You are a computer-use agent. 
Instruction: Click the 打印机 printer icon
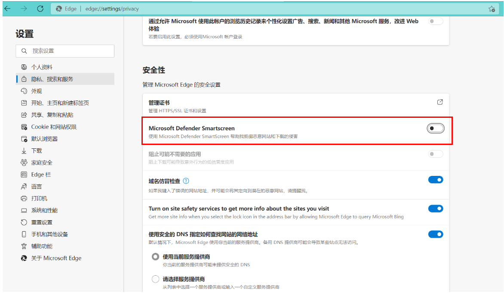click(x=24, y=198)
